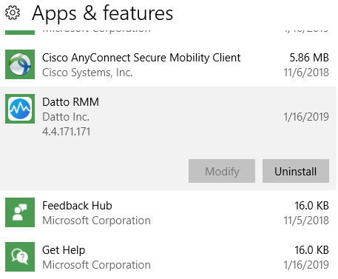Click the settings gear icon beside Apps & features
Screen dimensions: 338x279
pos(13,13)
